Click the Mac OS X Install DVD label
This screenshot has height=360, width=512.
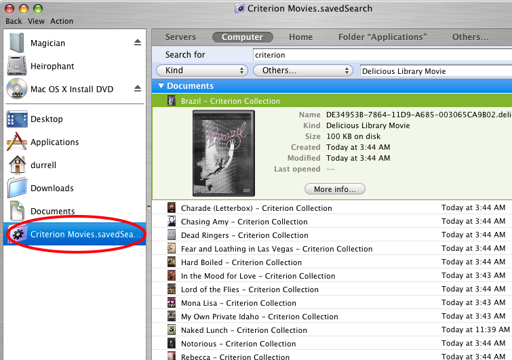72,89
